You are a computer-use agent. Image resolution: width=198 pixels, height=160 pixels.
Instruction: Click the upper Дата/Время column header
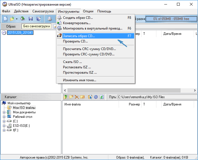click(177, 34)
